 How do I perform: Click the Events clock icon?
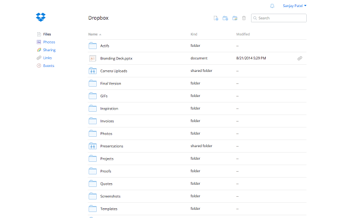(x=39, y=65)
